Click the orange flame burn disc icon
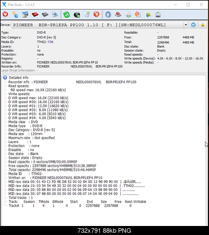 138,15
